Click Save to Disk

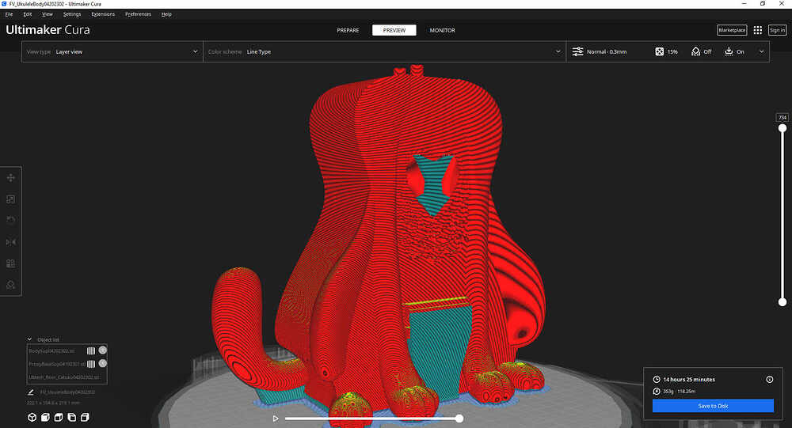(713, 406)
